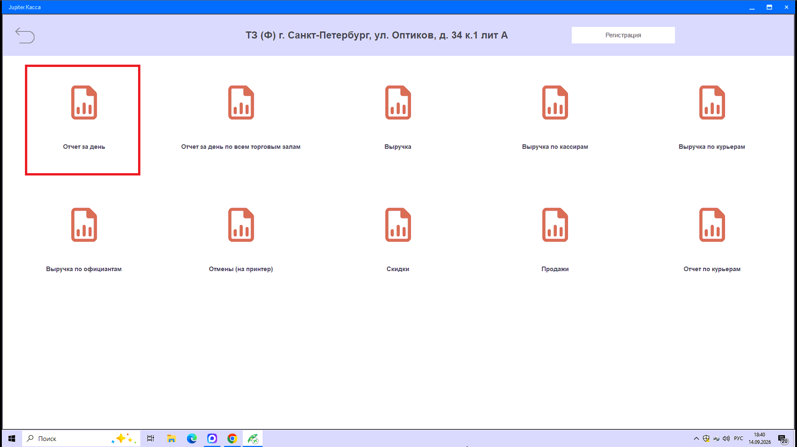Open the Windows Start menu
This screenshot has height=447, width=797.
pos(12,439)
